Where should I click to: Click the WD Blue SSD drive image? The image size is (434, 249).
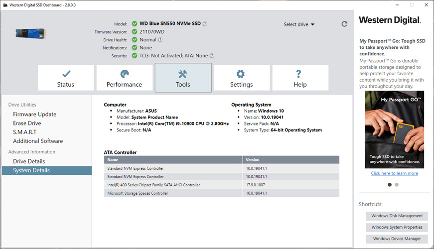(30, 33)
